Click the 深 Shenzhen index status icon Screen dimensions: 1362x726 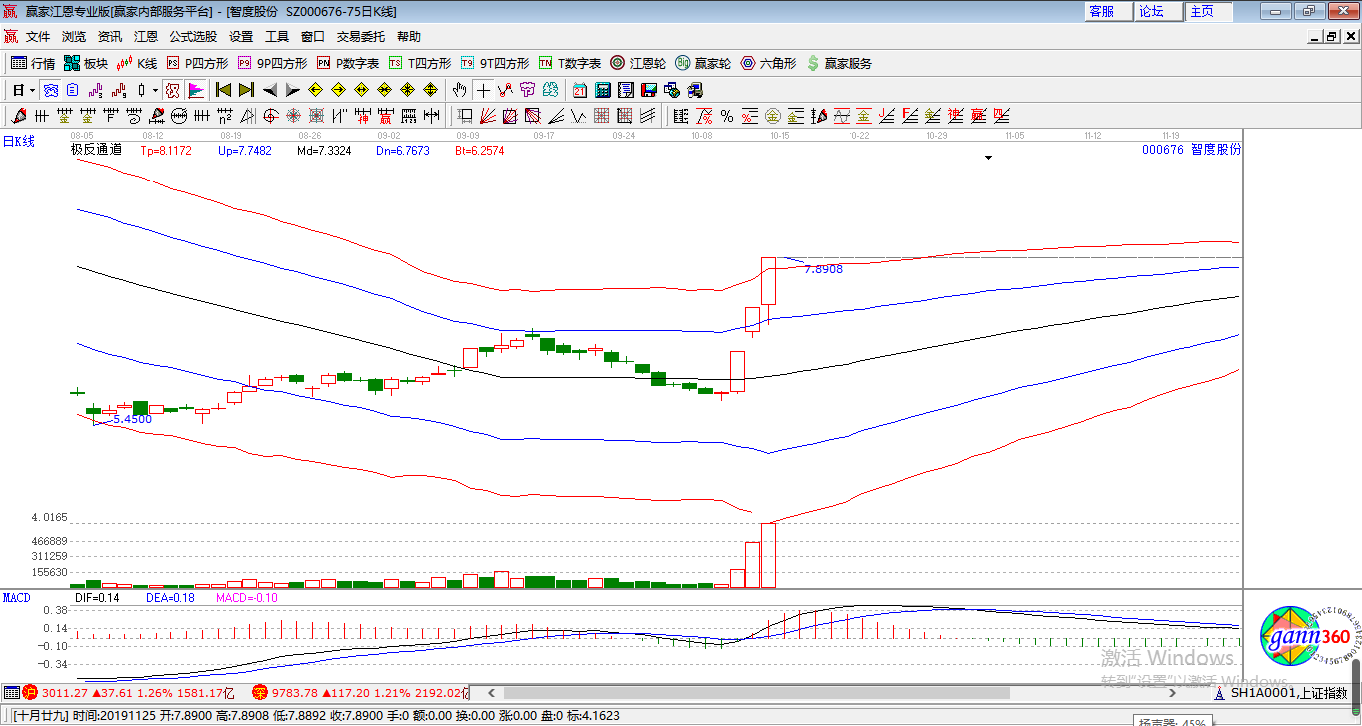pos(259,692)
